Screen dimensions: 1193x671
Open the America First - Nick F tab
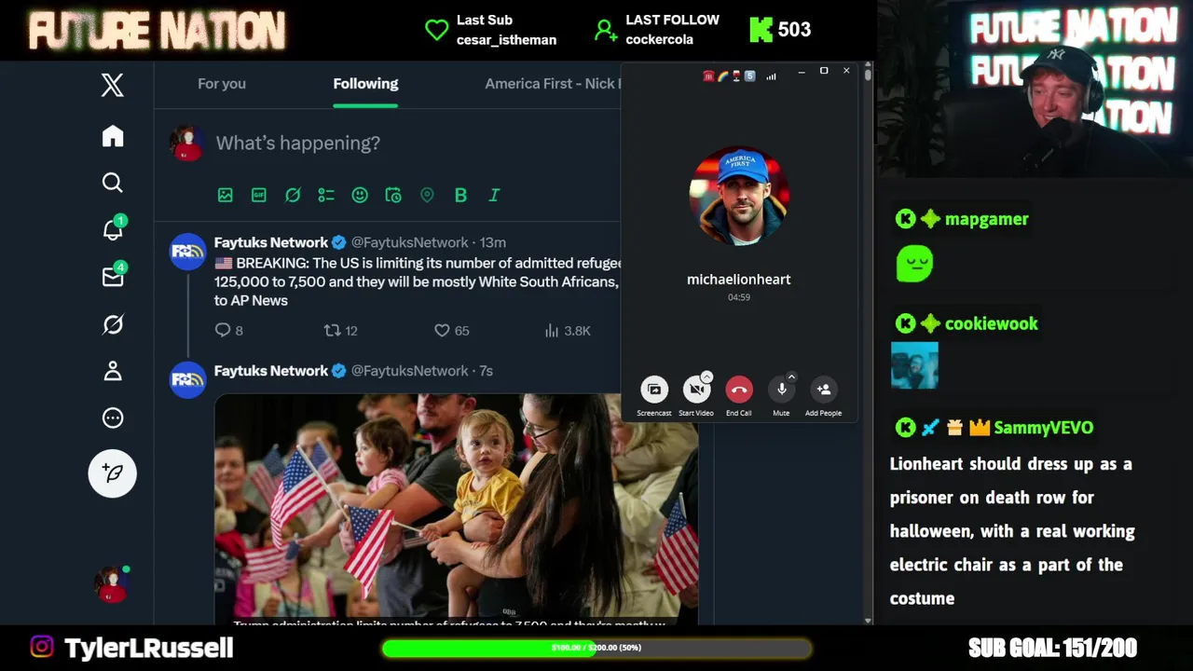point(552,84)
